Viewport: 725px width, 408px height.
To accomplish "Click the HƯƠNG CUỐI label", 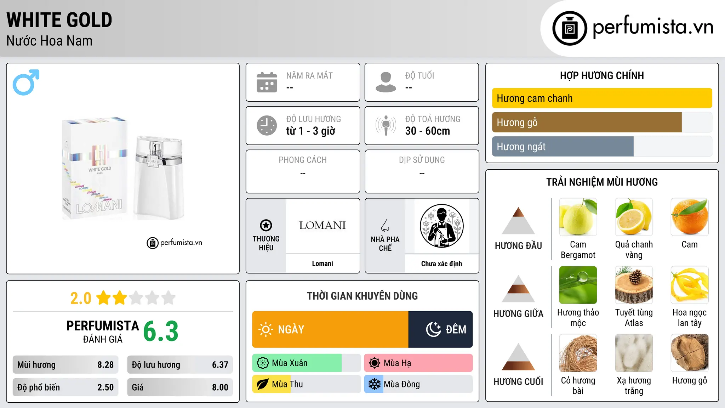I will [518, 381].
